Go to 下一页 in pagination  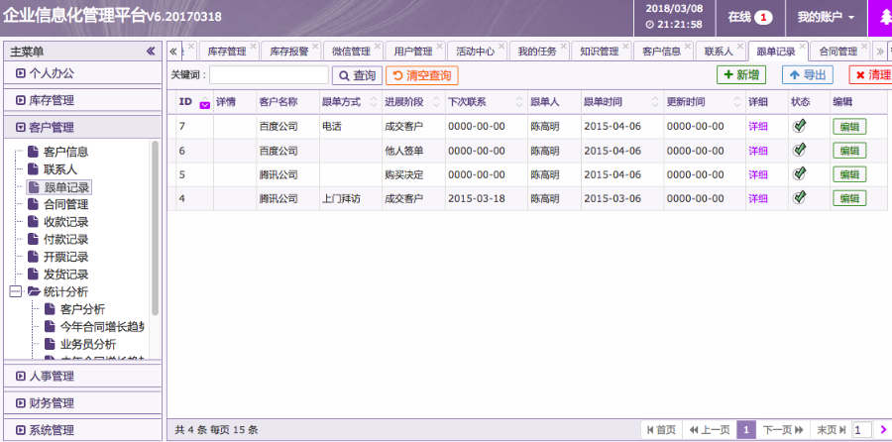[783, 429]
